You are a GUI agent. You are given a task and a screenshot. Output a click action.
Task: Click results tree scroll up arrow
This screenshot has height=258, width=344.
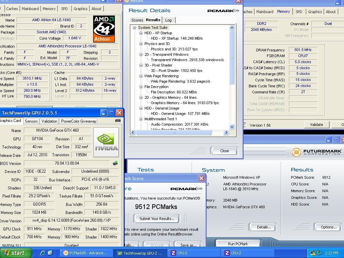pyautogui.click(x=232, y=28)
